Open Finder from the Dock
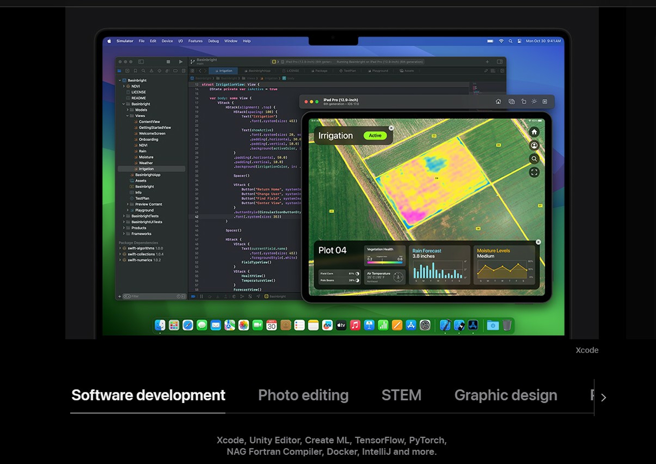656x464 pixels. (x=160, y=325)
